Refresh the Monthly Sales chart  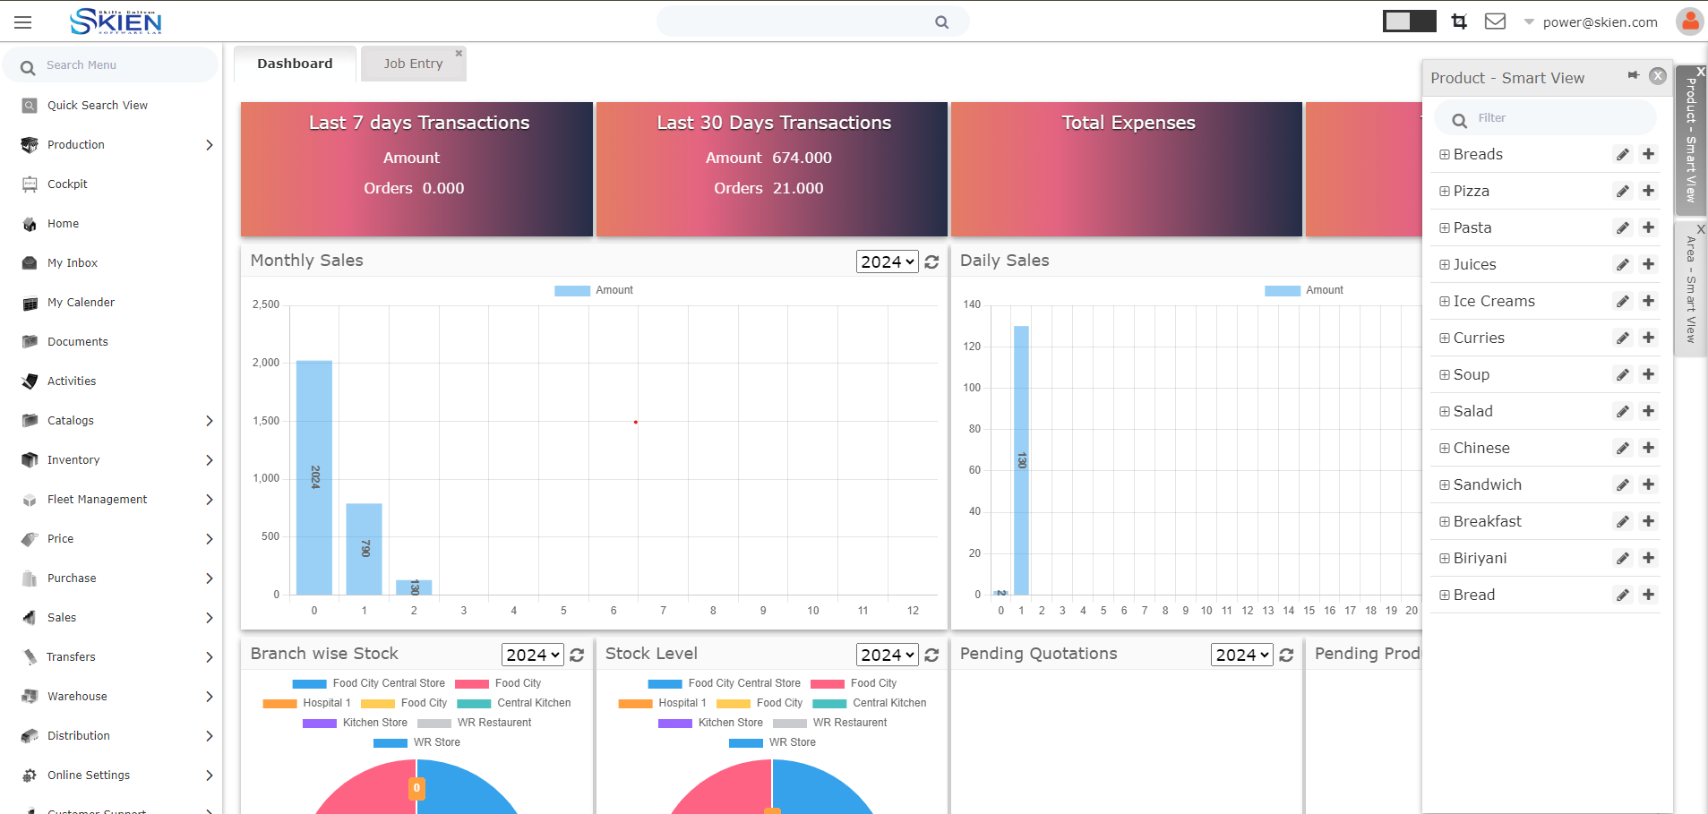click(931, 261)
